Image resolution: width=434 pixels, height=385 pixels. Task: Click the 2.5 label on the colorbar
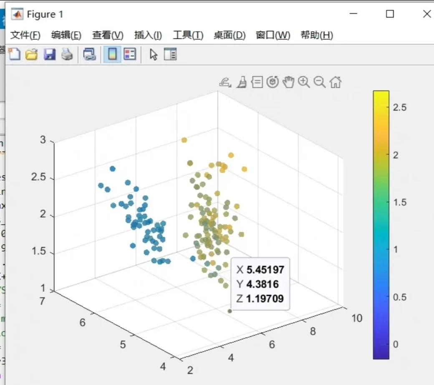point(400,107)
